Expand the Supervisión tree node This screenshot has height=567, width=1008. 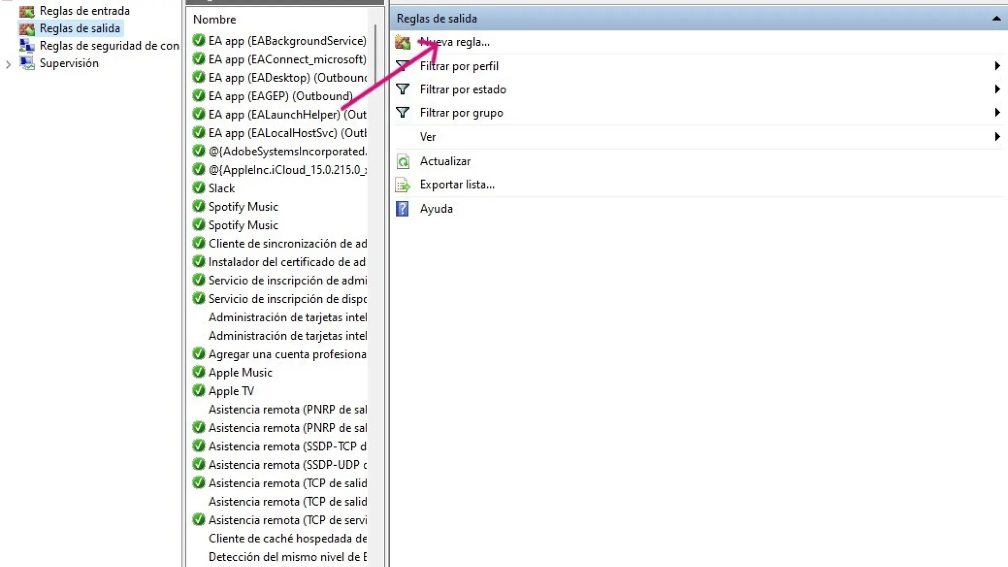click(8, 64)
